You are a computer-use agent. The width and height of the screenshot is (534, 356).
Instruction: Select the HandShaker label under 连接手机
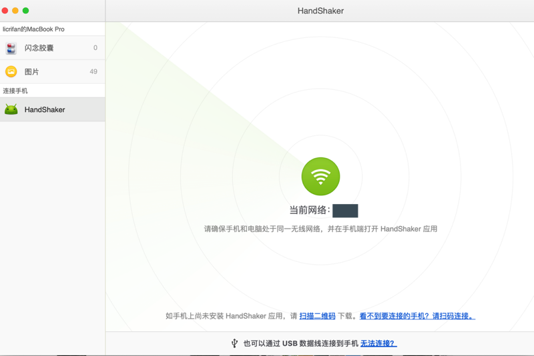45,109
